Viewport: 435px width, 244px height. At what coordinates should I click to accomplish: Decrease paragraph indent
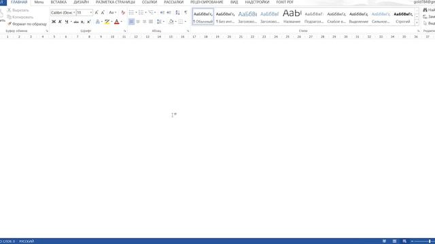coord(162,12)
